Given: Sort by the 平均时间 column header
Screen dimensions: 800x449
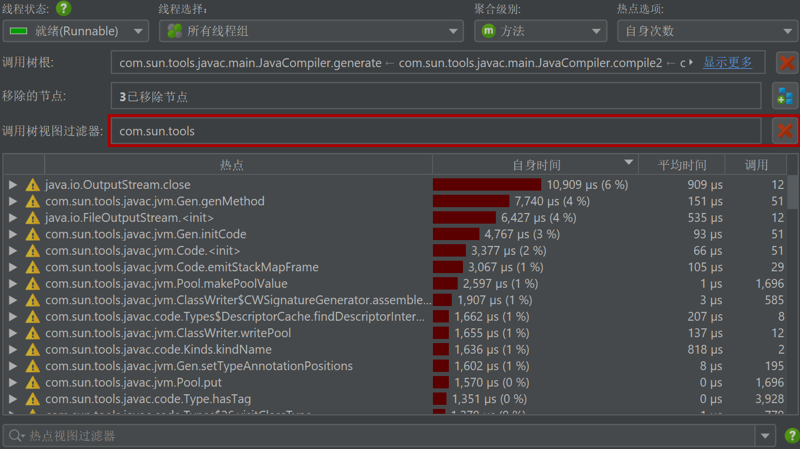Looking at the screenshot, I should 681,165.
